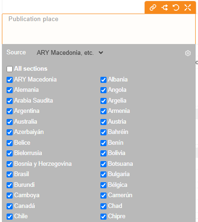Click the Botsuana label
198x222 pixels.
(x=121, y=164)
